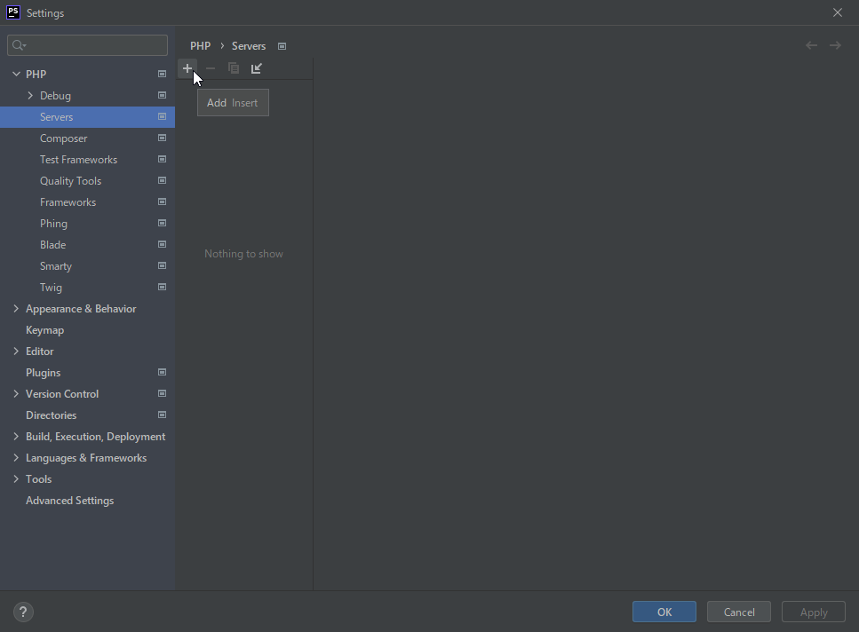
Task: Click the Copy server icon in toolbar
Action: coord(234,68)
